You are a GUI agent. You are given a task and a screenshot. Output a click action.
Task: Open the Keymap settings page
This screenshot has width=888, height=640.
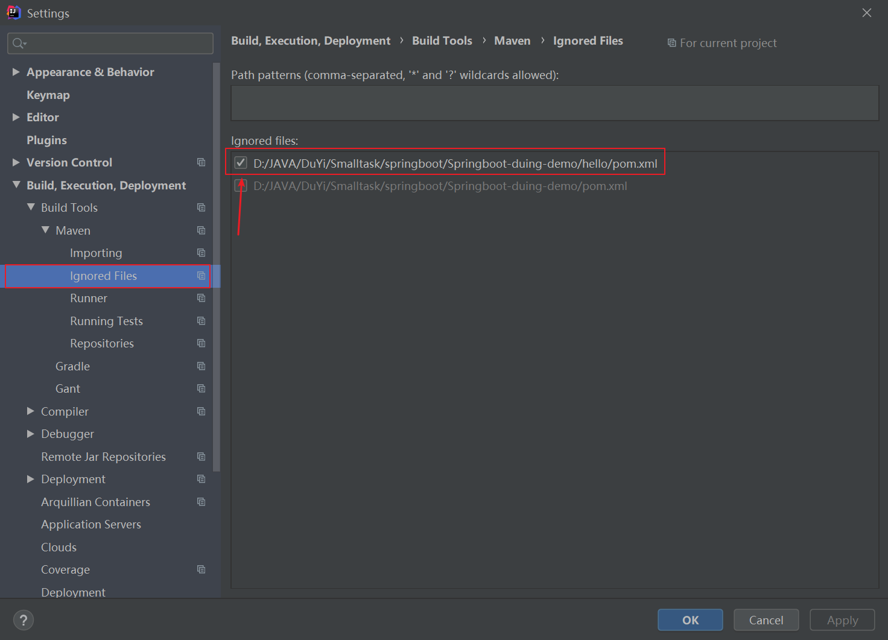pos(48,95)
